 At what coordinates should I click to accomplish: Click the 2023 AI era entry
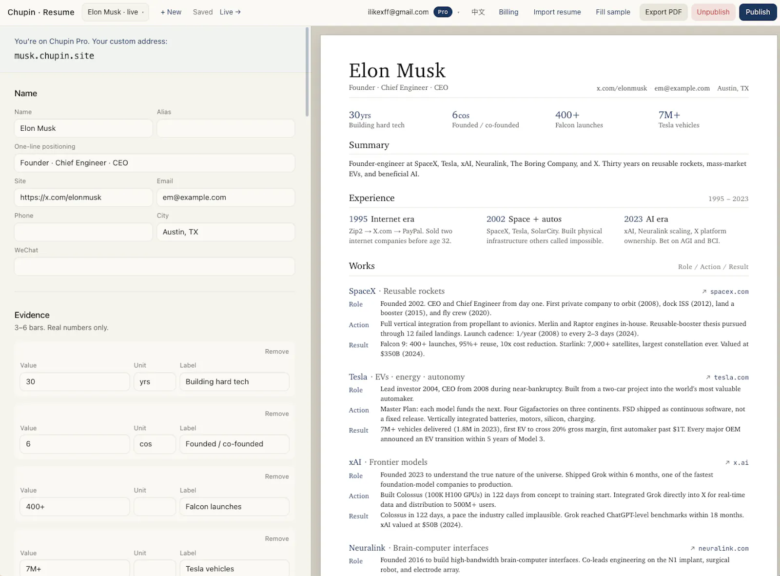(675, 230)
